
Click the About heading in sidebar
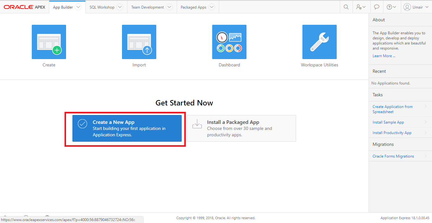tap(379, 20)
